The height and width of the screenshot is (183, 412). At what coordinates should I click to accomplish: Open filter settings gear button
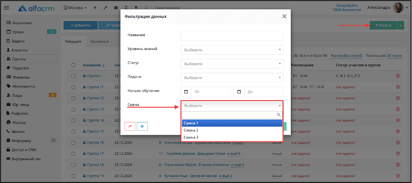(142, 126)
